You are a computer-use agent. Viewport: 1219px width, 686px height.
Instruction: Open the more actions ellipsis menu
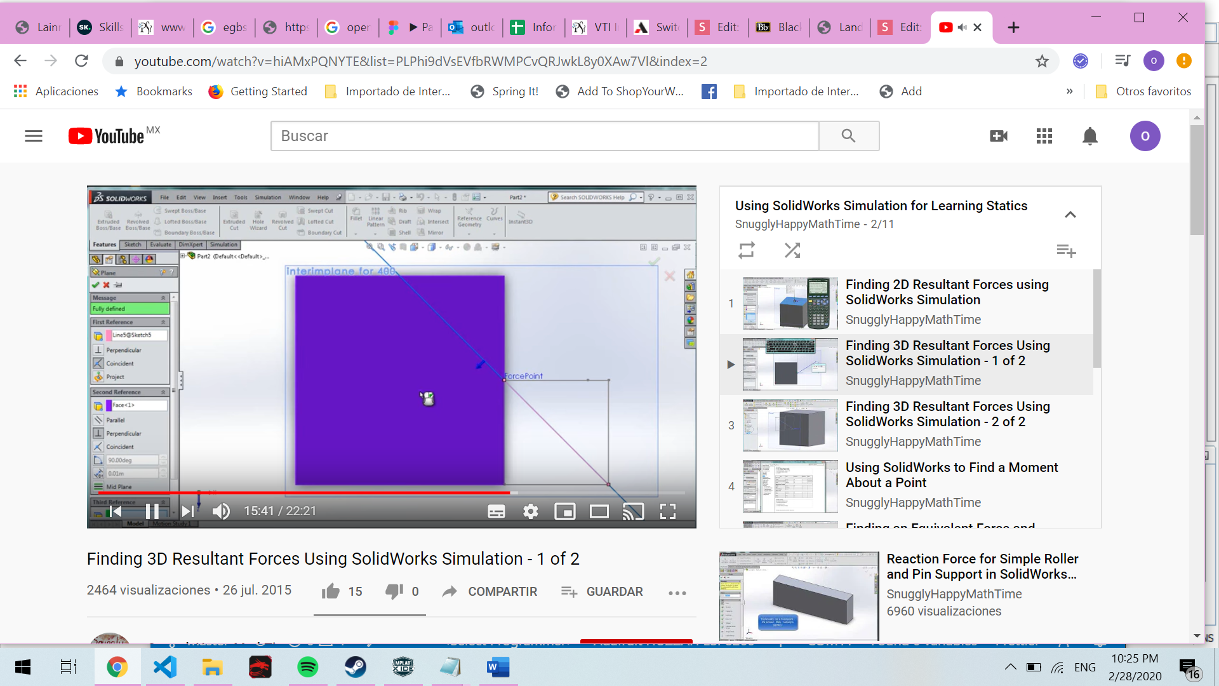coord(677,593)
